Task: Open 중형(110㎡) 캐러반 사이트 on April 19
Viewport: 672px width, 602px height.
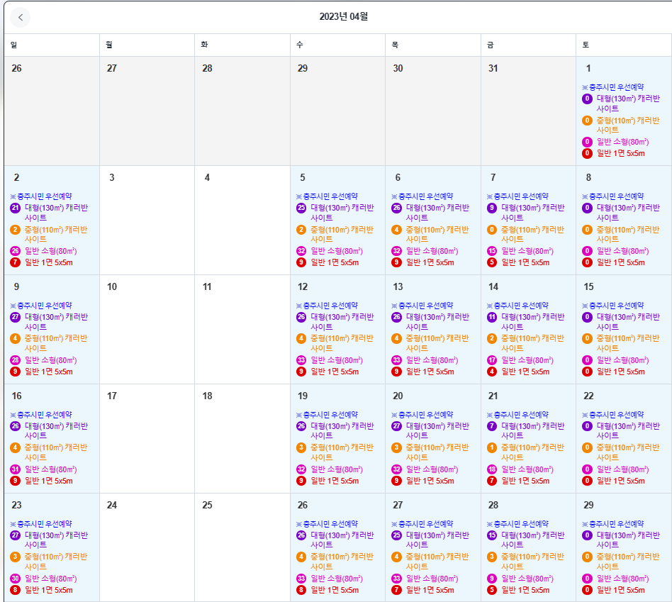Action: [x=342, y=452]
